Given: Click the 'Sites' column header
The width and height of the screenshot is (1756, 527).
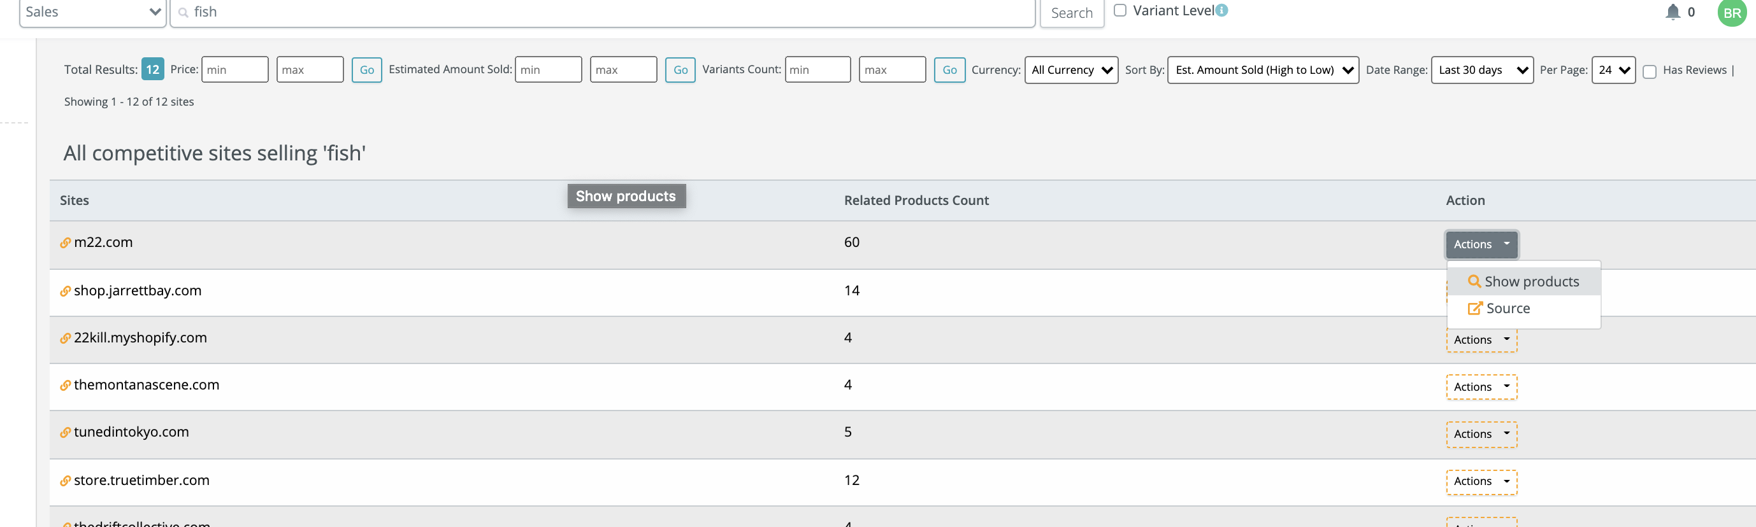Looking at the screenshot, I should pos(75,201).
